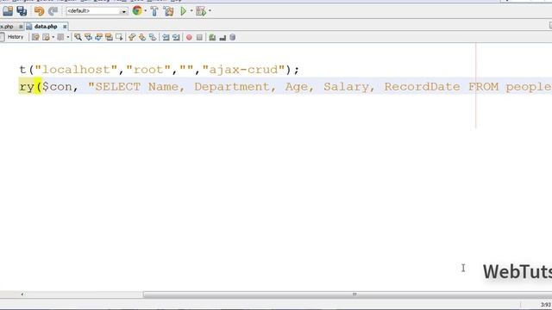Click the Shift Line Right icon
This screenshot has height=310, width=552.
click(176, 37)
